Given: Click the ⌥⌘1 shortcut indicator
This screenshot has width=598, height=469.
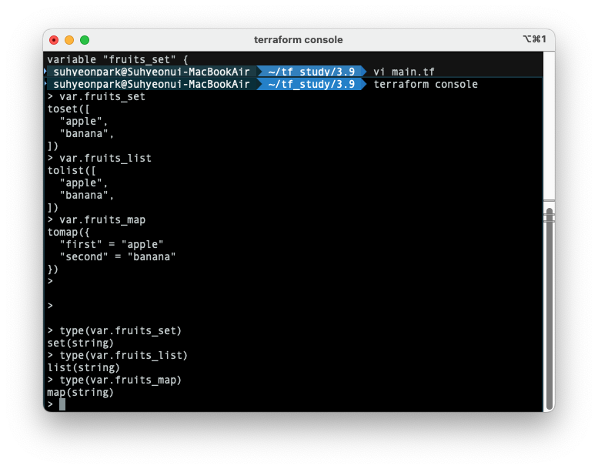Looking at the screenshot, I should (534, 39).
